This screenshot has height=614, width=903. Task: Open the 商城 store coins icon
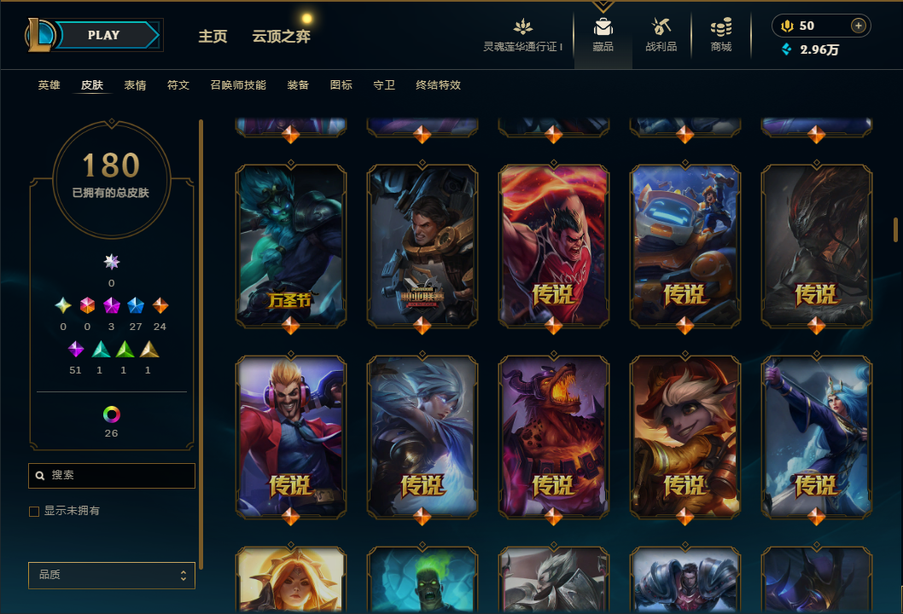point(721,27)
